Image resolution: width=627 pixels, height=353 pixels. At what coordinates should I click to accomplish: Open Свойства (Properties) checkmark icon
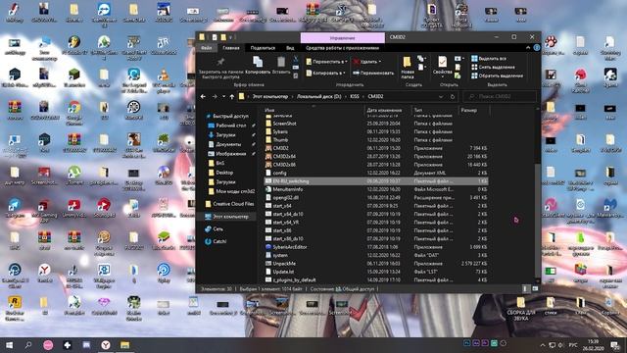442,62
